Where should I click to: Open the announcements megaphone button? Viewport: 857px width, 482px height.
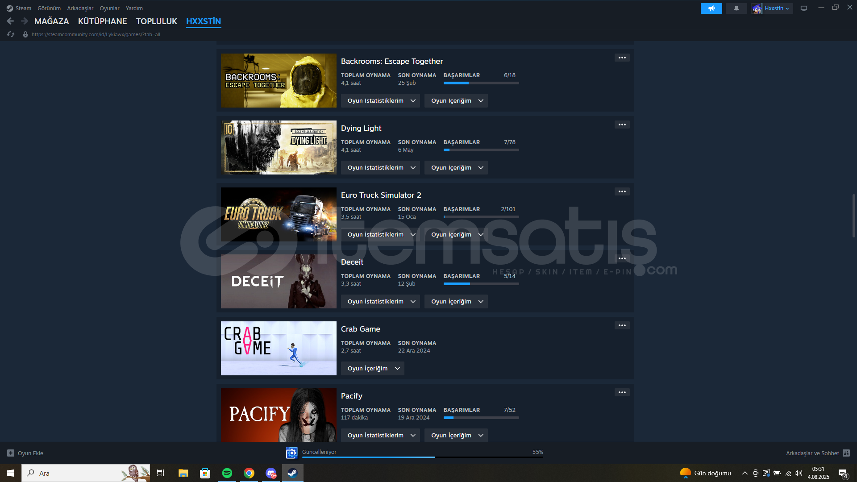711,8
